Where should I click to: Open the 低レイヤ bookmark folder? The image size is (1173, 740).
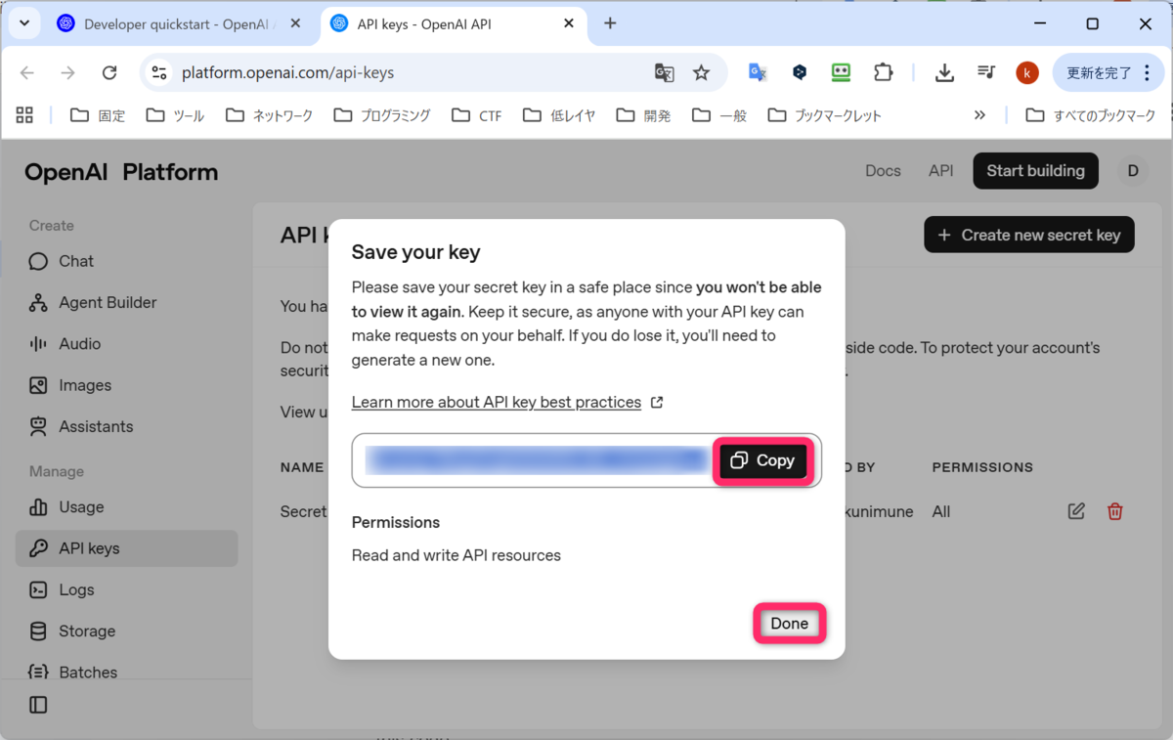coord(559,115)
